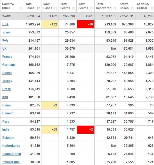Follow the China link
The image size is (154, 165).
tap(6, 105)
